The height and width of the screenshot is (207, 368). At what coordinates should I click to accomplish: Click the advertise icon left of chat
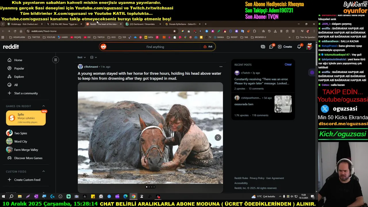pos(263,47)
